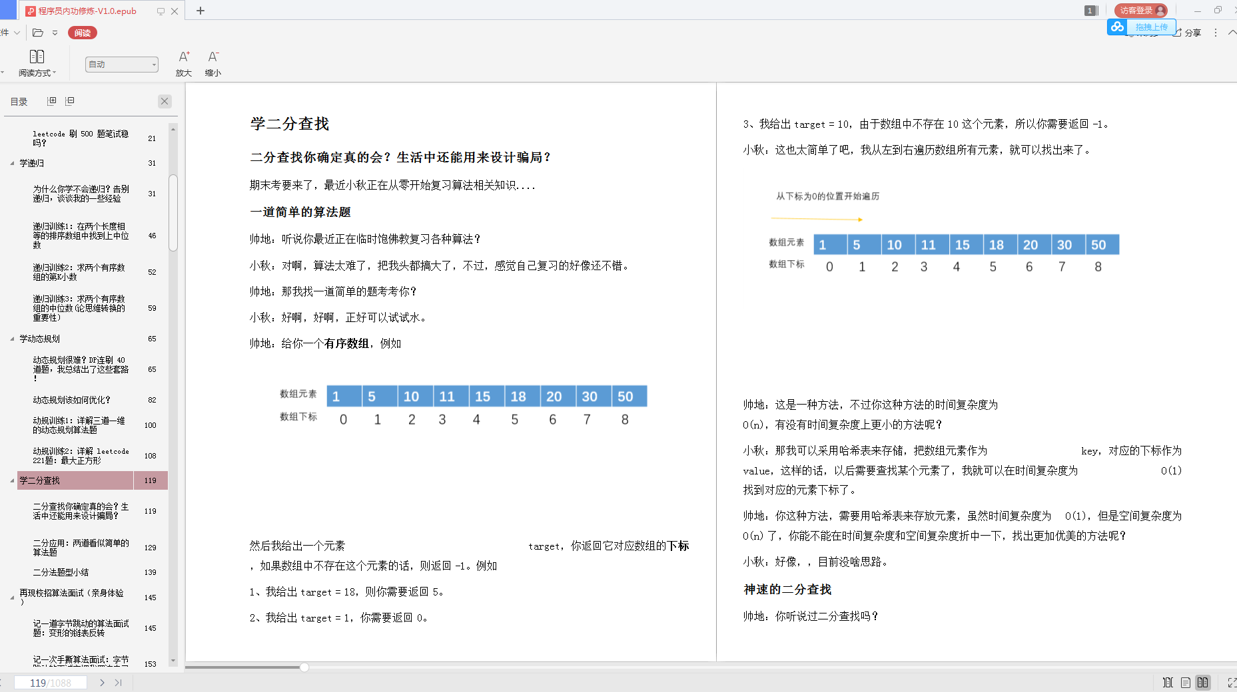Click the page number input field 119
The image size is (1237, 692).
pyautogui.click(x=51, y=683)
